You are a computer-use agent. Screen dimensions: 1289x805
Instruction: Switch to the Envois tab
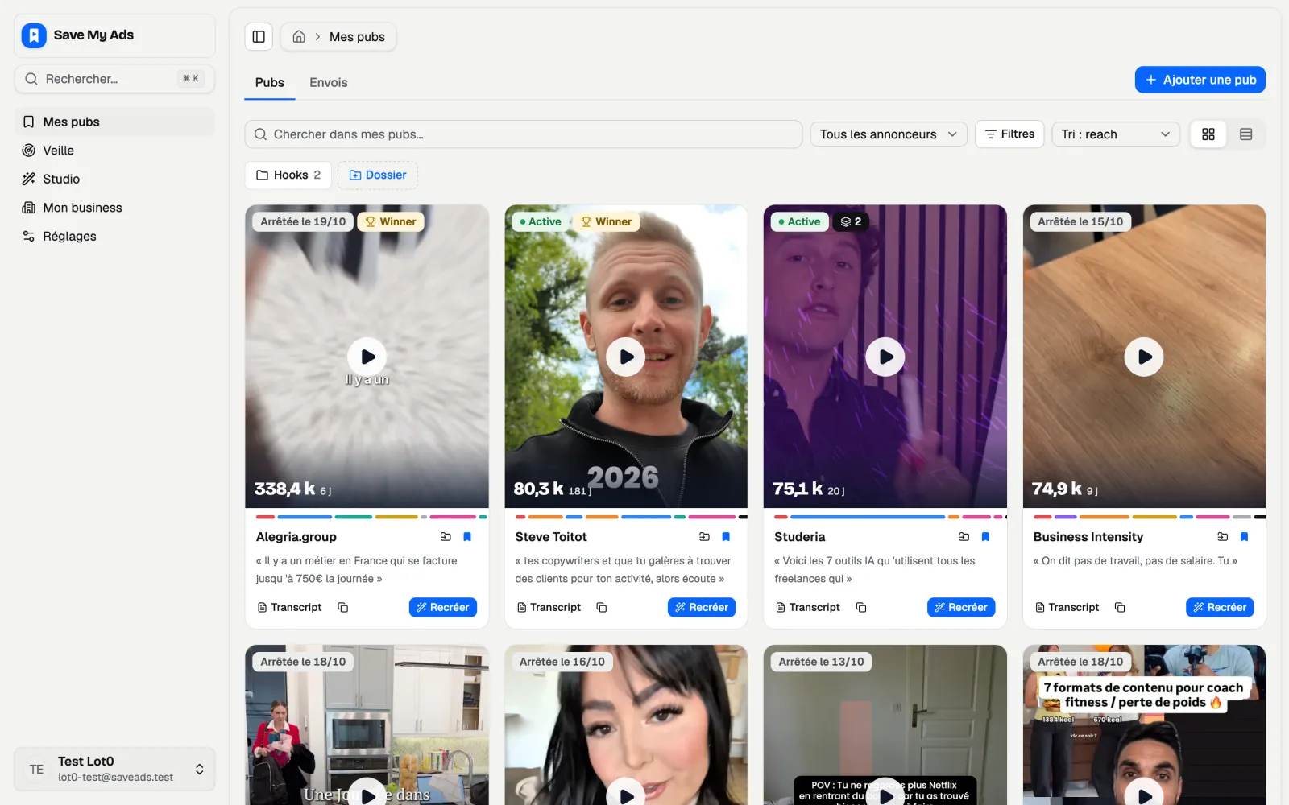(x=329, y=82)
